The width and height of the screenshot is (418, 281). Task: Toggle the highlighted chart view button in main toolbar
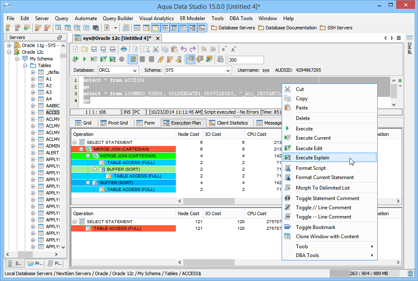click(x=202, y=28)
